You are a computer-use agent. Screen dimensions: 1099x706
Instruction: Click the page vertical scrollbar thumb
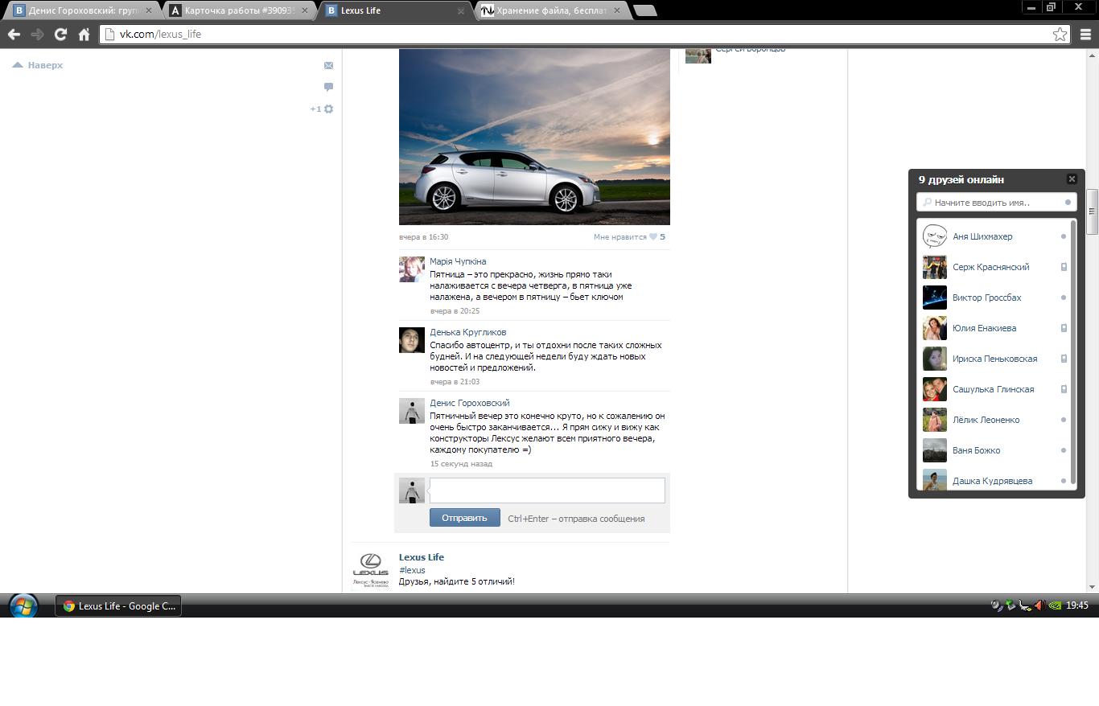point(1092,211)
